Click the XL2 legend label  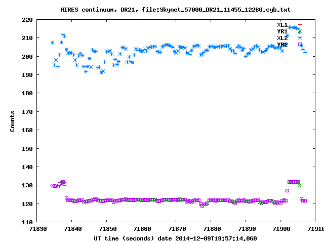click(282, 38)
